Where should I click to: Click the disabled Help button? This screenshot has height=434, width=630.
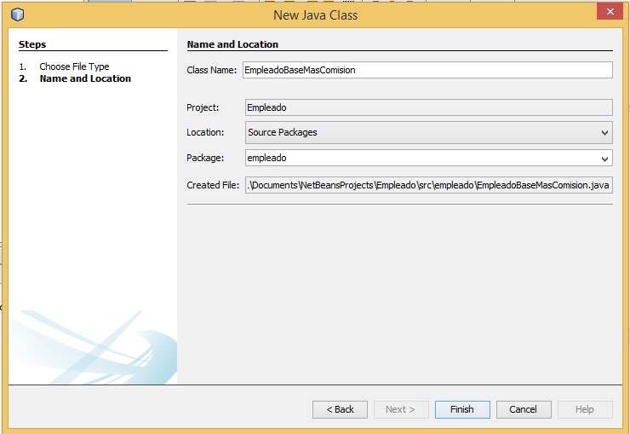point(585,409)
